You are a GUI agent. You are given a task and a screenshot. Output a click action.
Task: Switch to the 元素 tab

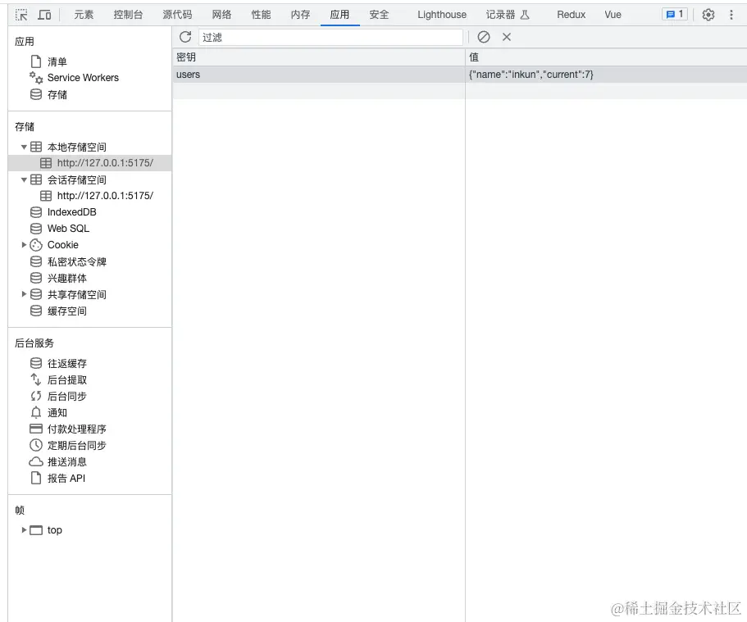coord(84,15)
